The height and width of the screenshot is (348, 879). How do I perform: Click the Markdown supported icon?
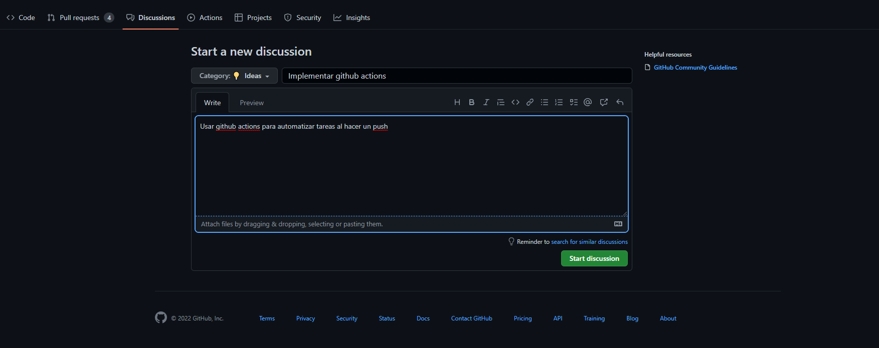[618, 224]
